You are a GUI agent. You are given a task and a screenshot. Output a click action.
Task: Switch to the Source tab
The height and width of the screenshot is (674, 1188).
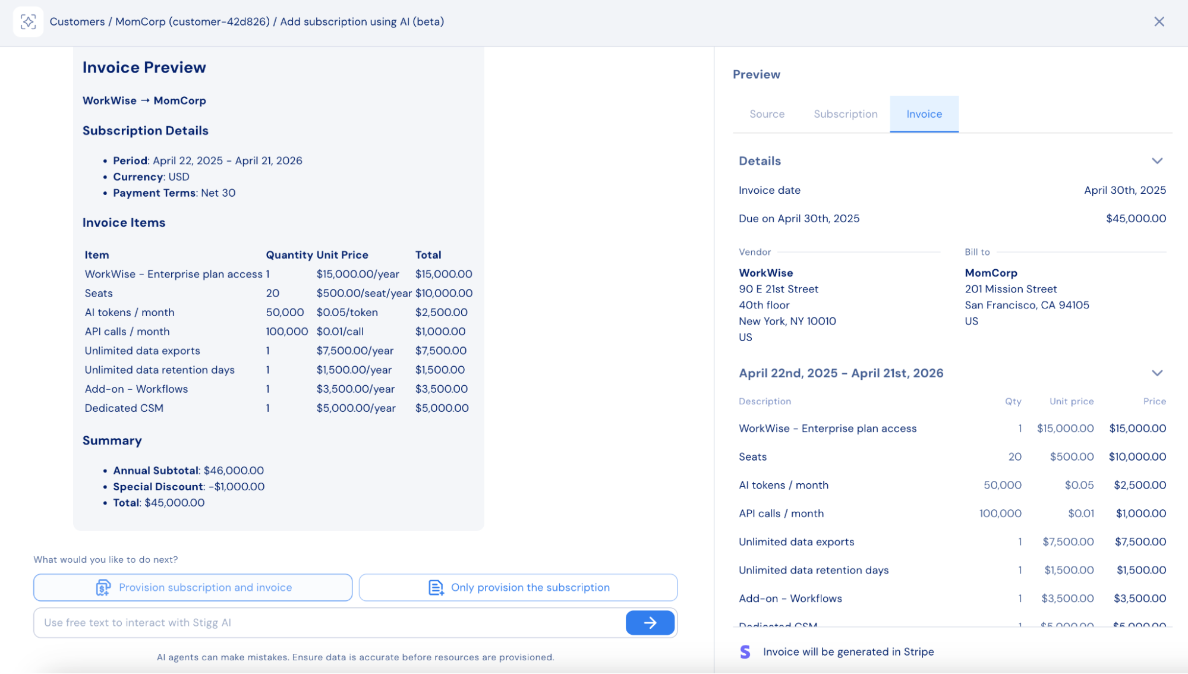[767, 114]
